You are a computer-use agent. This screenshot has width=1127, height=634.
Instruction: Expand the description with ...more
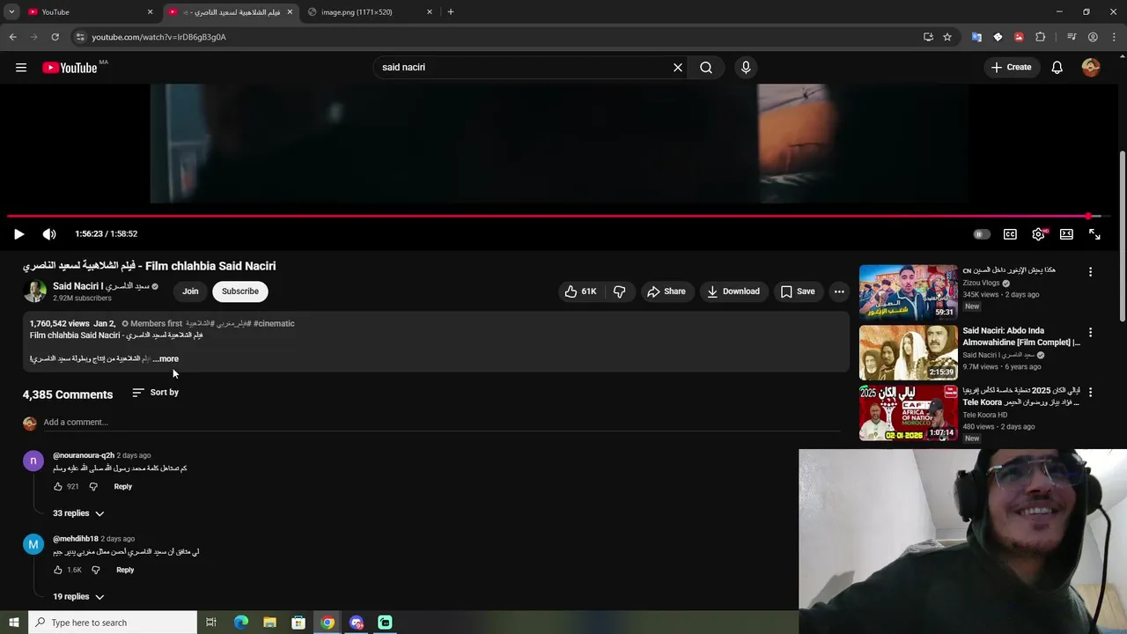[166, 359]
